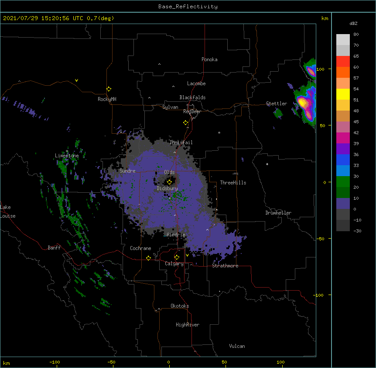Viewport: 376px width, 368px height.
Task: Click the Drumheller label
Action: pos(278,213)
